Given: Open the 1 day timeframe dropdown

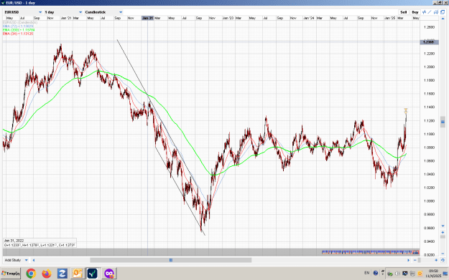Looking at the screenshot, I should pos(63,12).
